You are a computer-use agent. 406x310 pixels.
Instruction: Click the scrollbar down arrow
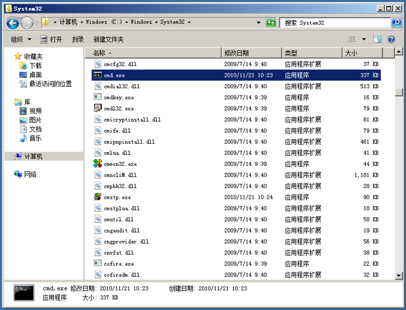pyautogui.click(x=399, y=275)
